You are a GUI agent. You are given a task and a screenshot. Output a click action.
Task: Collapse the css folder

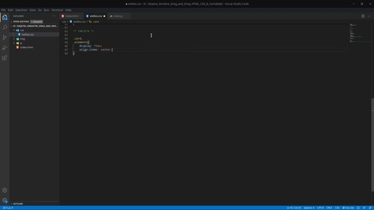click(34, 30)
